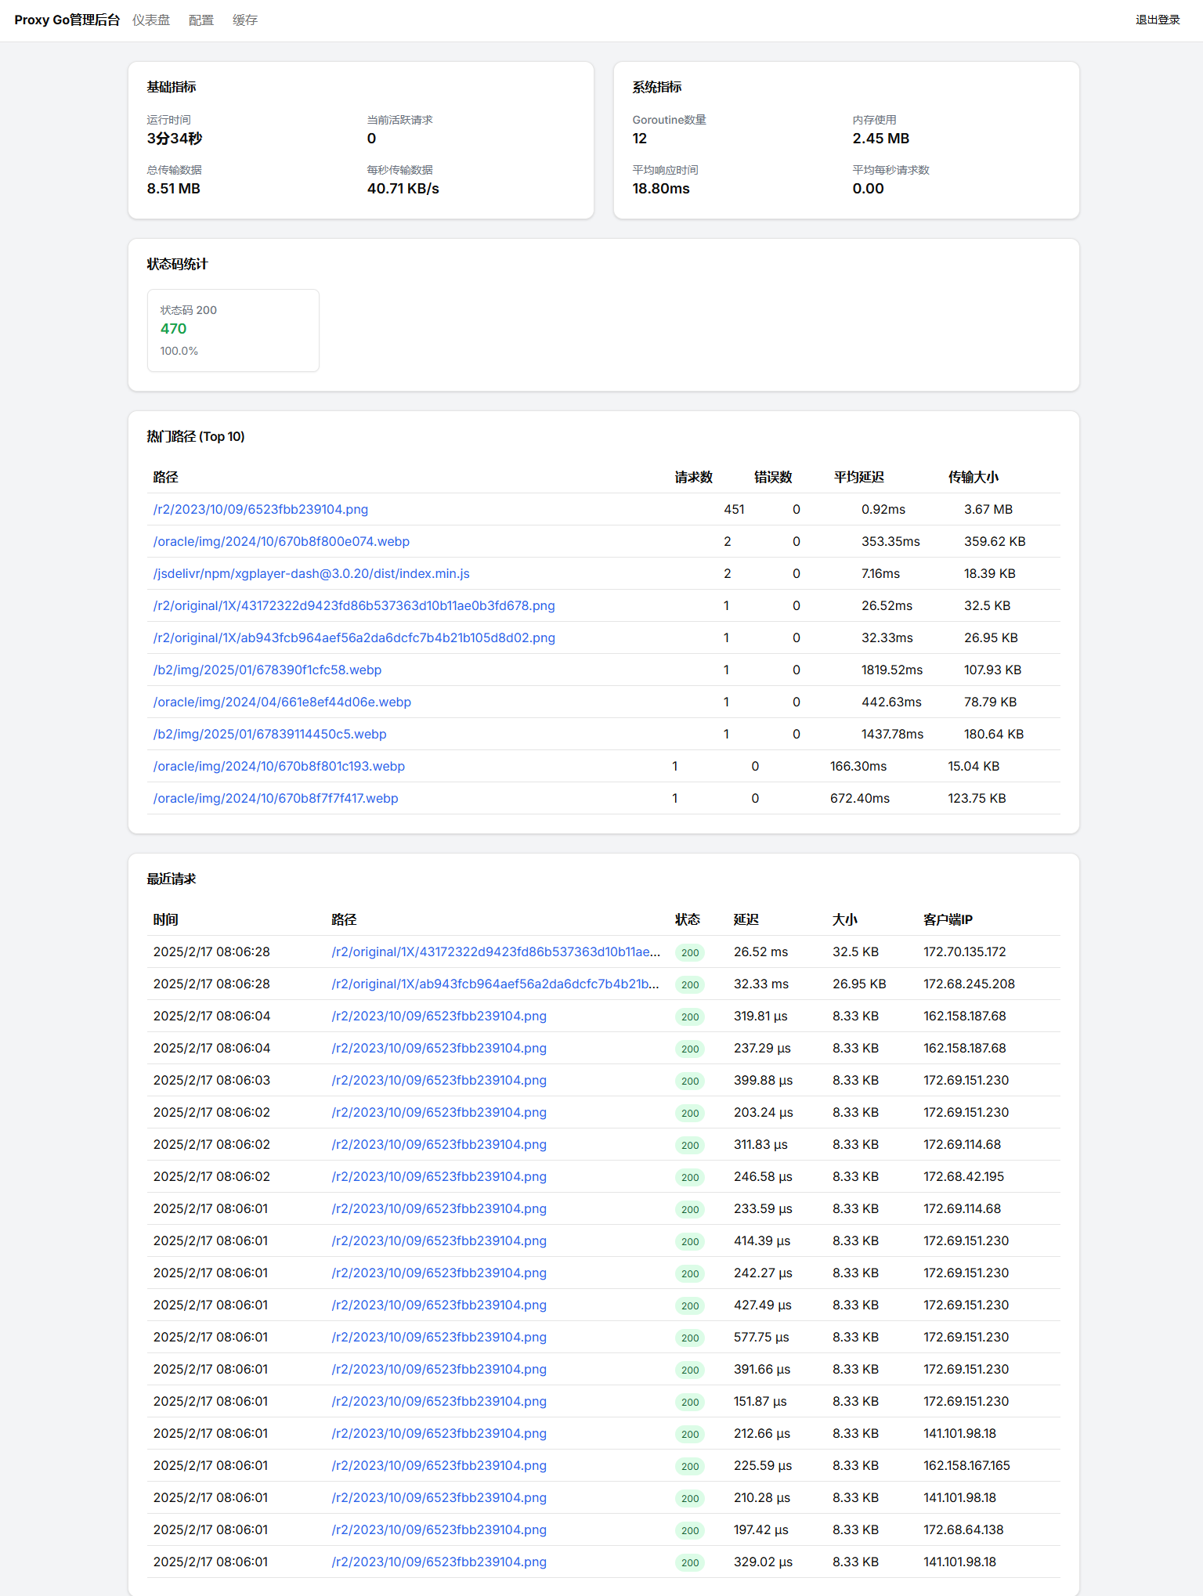Click the Proxy Go管理后台 title

[67, 20]
